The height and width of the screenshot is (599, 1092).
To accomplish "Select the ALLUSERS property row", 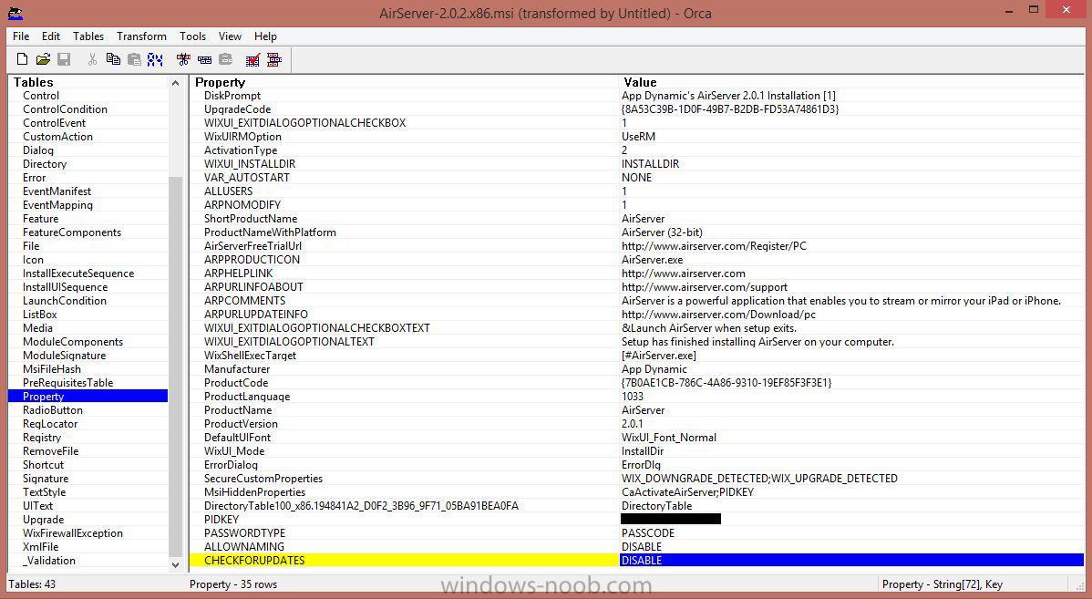I will tap(636, 191).
